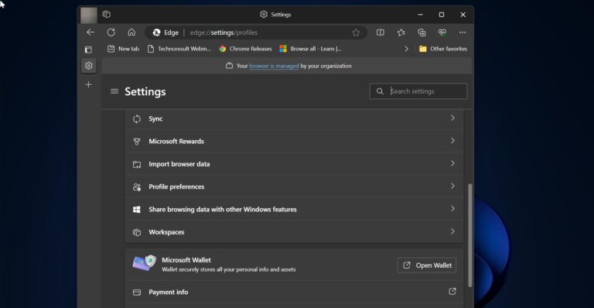The width and height of the screenshot is (594, 308).
Task: Select the Settings gear tab in sidebar
Action: point(89,66)
